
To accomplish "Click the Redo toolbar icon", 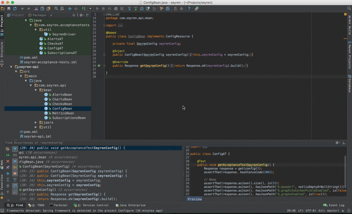I will pos(29,9).
